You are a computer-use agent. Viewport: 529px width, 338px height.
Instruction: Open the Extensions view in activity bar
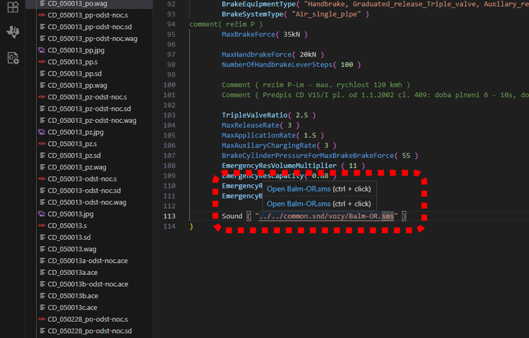pyautogui.click(x=12, y=7)
